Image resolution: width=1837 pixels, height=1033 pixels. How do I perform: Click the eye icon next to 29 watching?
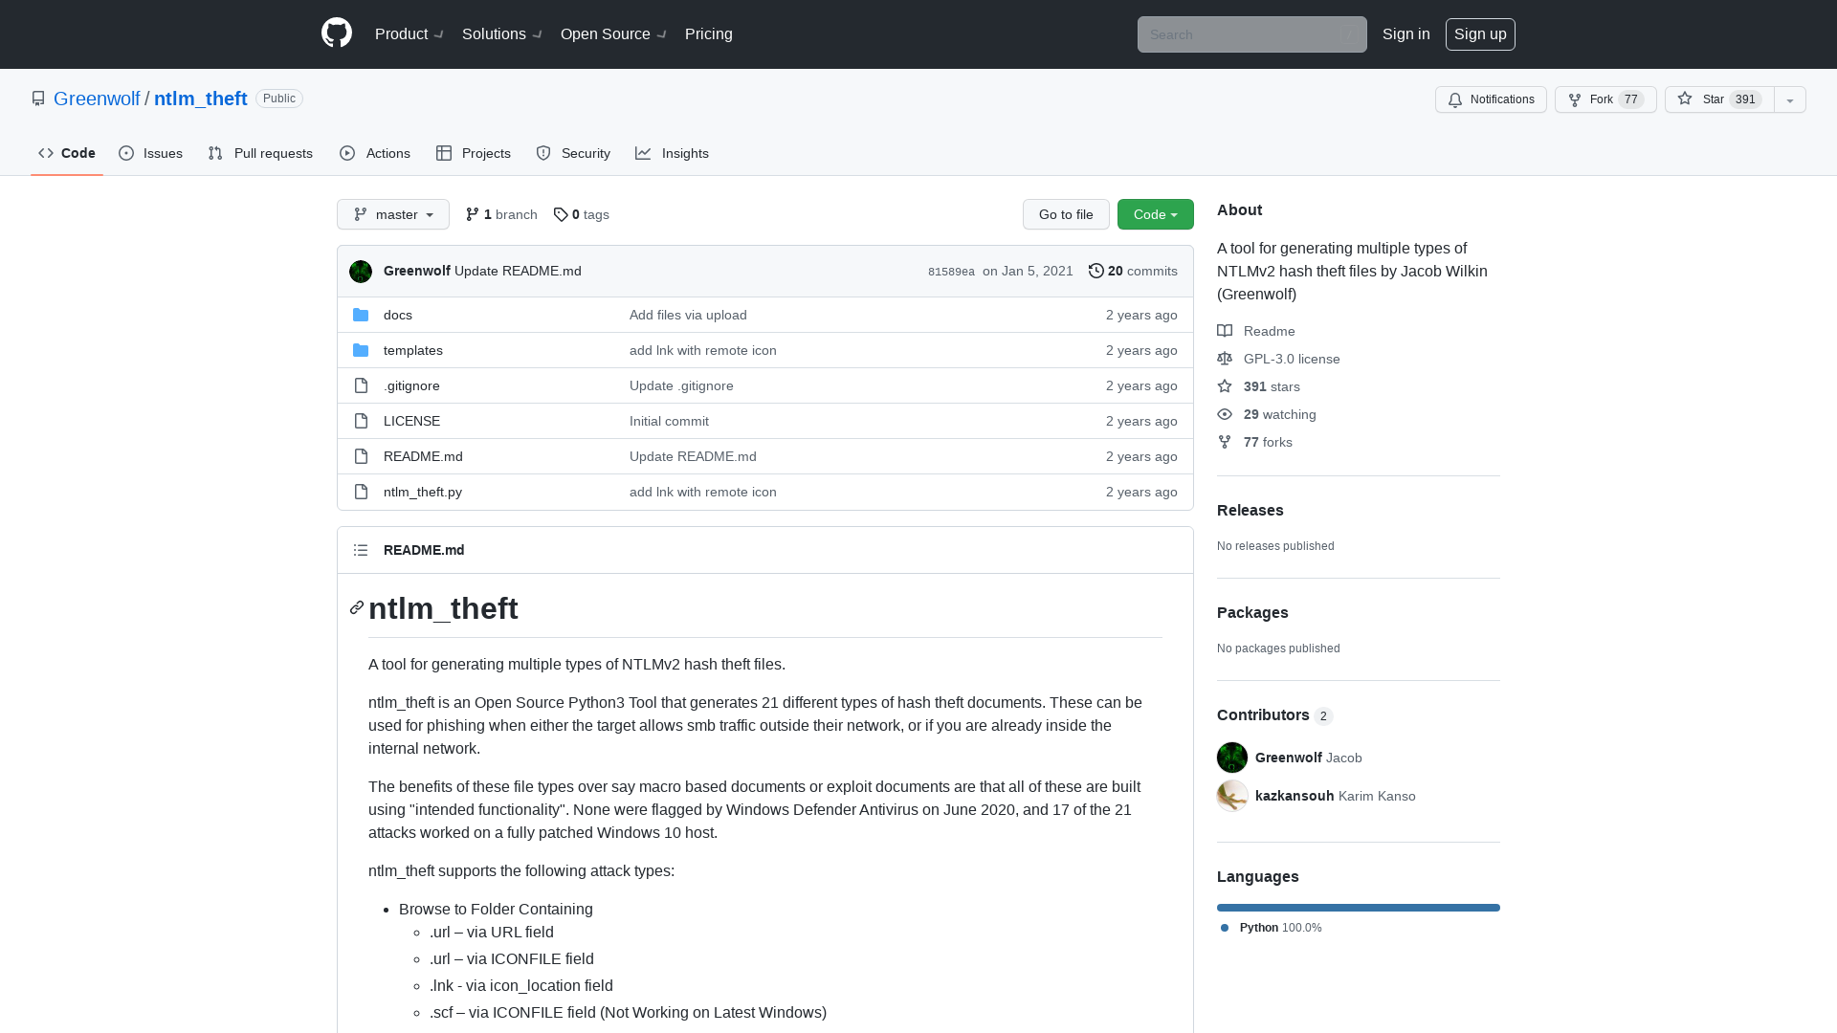[x=1225, y=414]
